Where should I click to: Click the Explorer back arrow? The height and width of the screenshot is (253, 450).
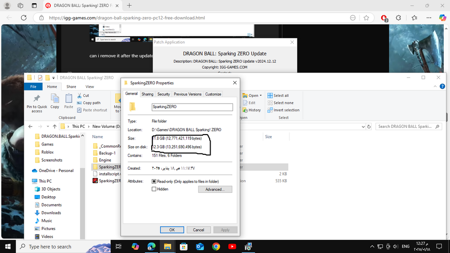31,126
